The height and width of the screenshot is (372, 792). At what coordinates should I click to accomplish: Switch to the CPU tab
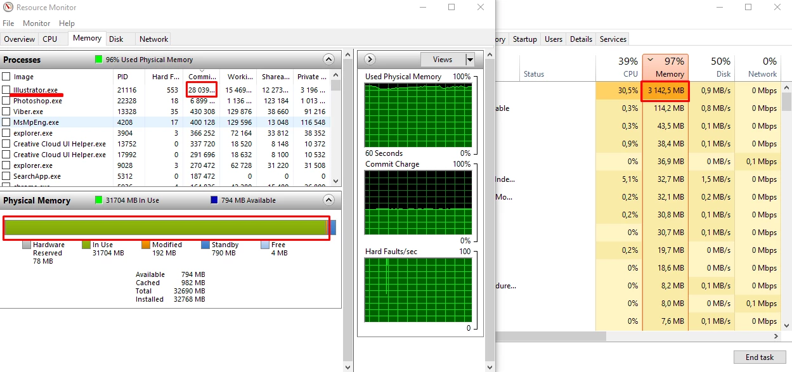click(50, 39)
